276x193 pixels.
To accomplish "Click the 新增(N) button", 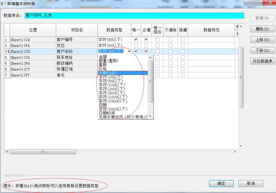I will (x=262, y=18).
